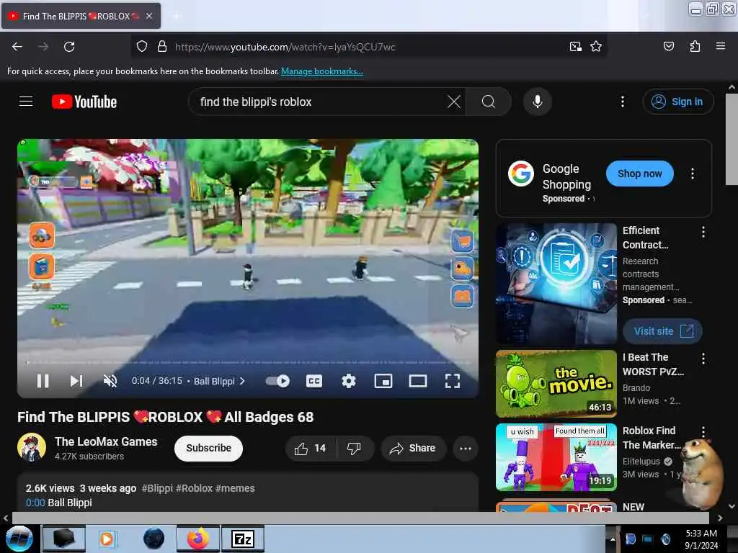Open Efficient Contract ad options menu

click(703, 232)
